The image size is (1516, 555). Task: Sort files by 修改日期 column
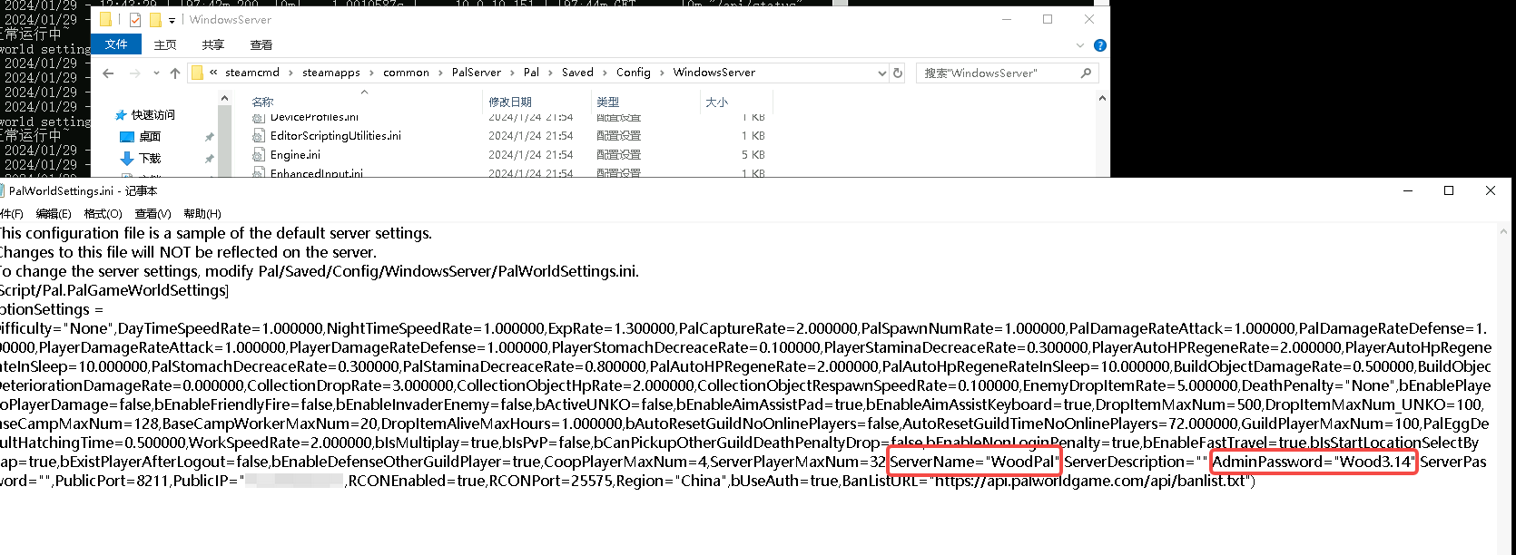coord(510,102)
